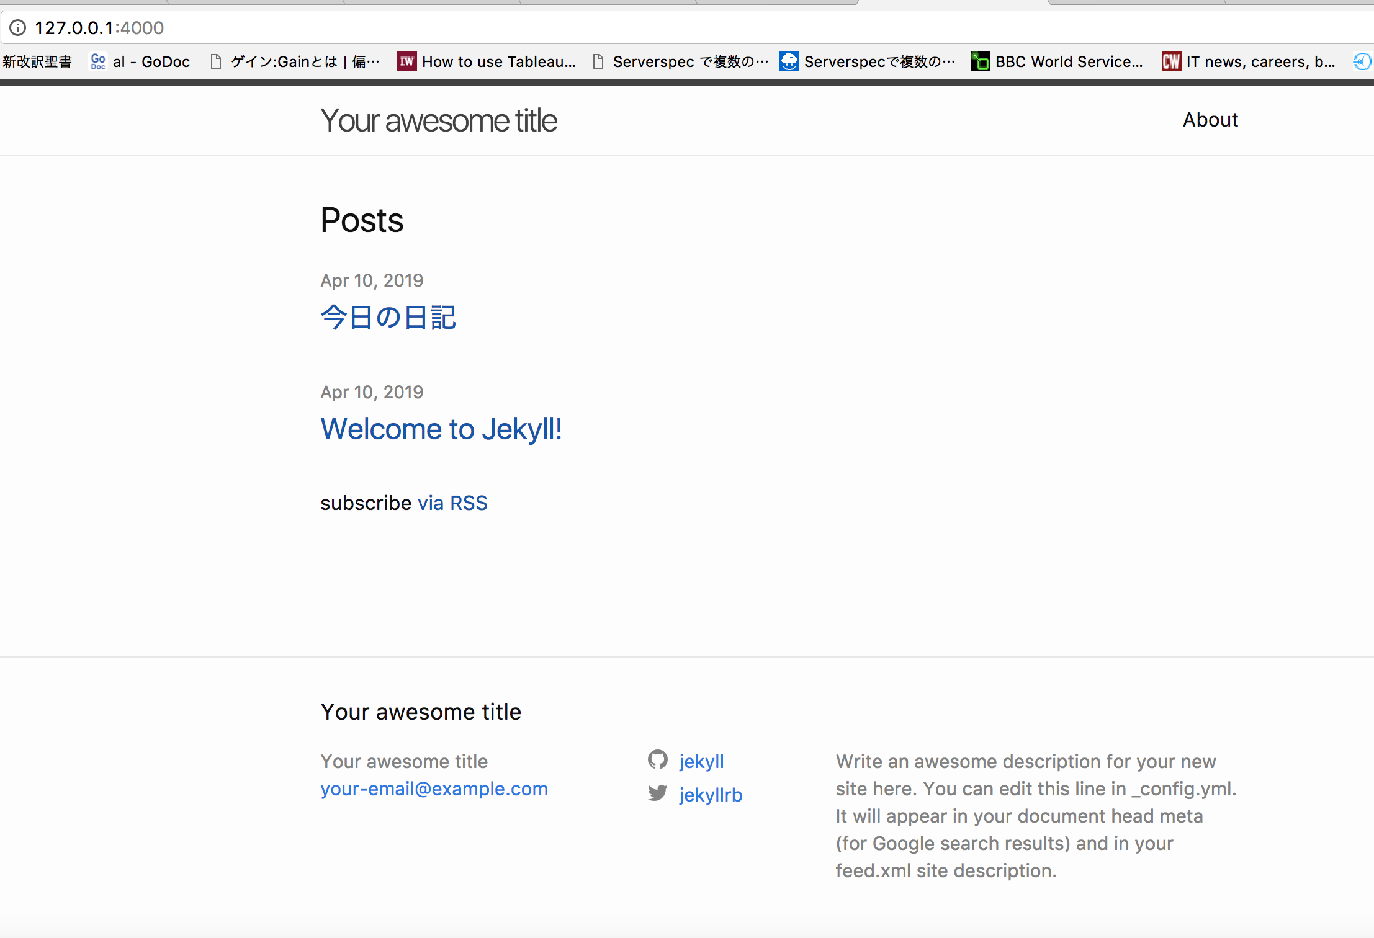Image resolution: width=1374 pixels, height=938 pixels.
Task: Click the IW favicon on the Tableau bookmark
Action: coord(406,61)
